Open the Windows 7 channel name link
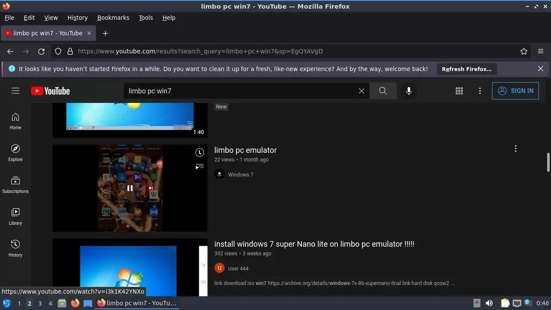551x310 pixels. click(x=241, y=174)
